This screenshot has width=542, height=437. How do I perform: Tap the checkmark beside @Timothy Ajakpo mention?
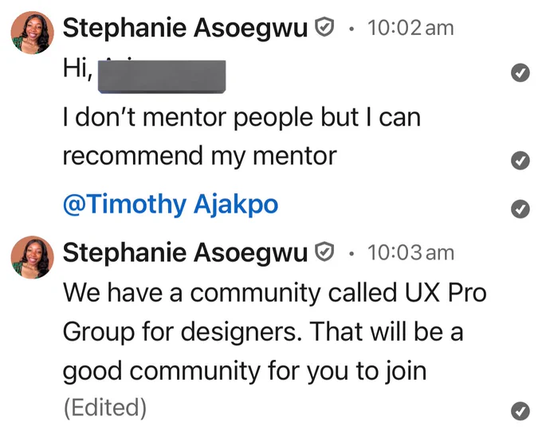pos(520,209)
